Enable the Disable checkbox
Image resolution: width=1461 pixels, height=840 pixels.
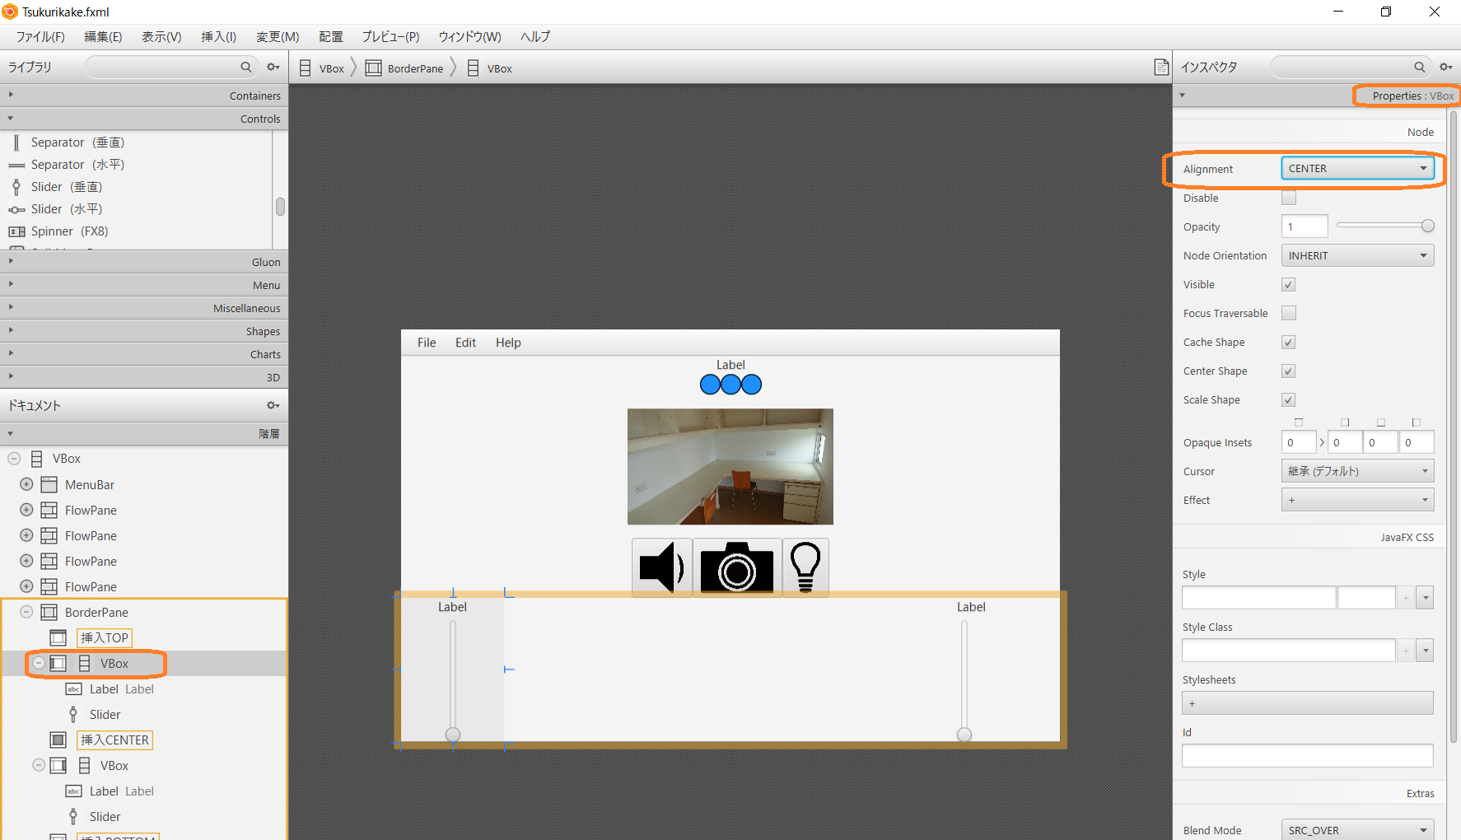1289,198
